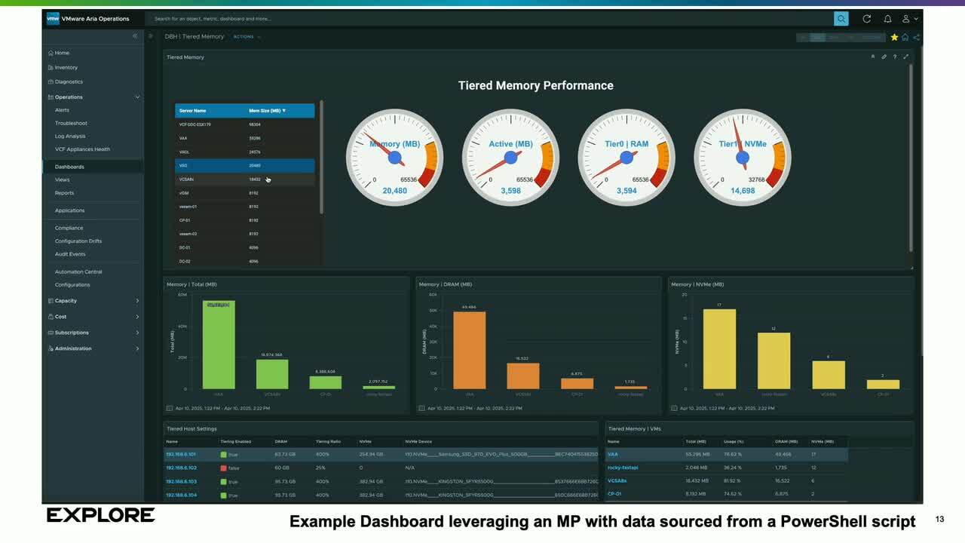Image resolution: width=965 pixels, height=543 pixels.
Task: Click the rocky-fastapi VM link
Action: pyautogui.click(x=623, y=468)
